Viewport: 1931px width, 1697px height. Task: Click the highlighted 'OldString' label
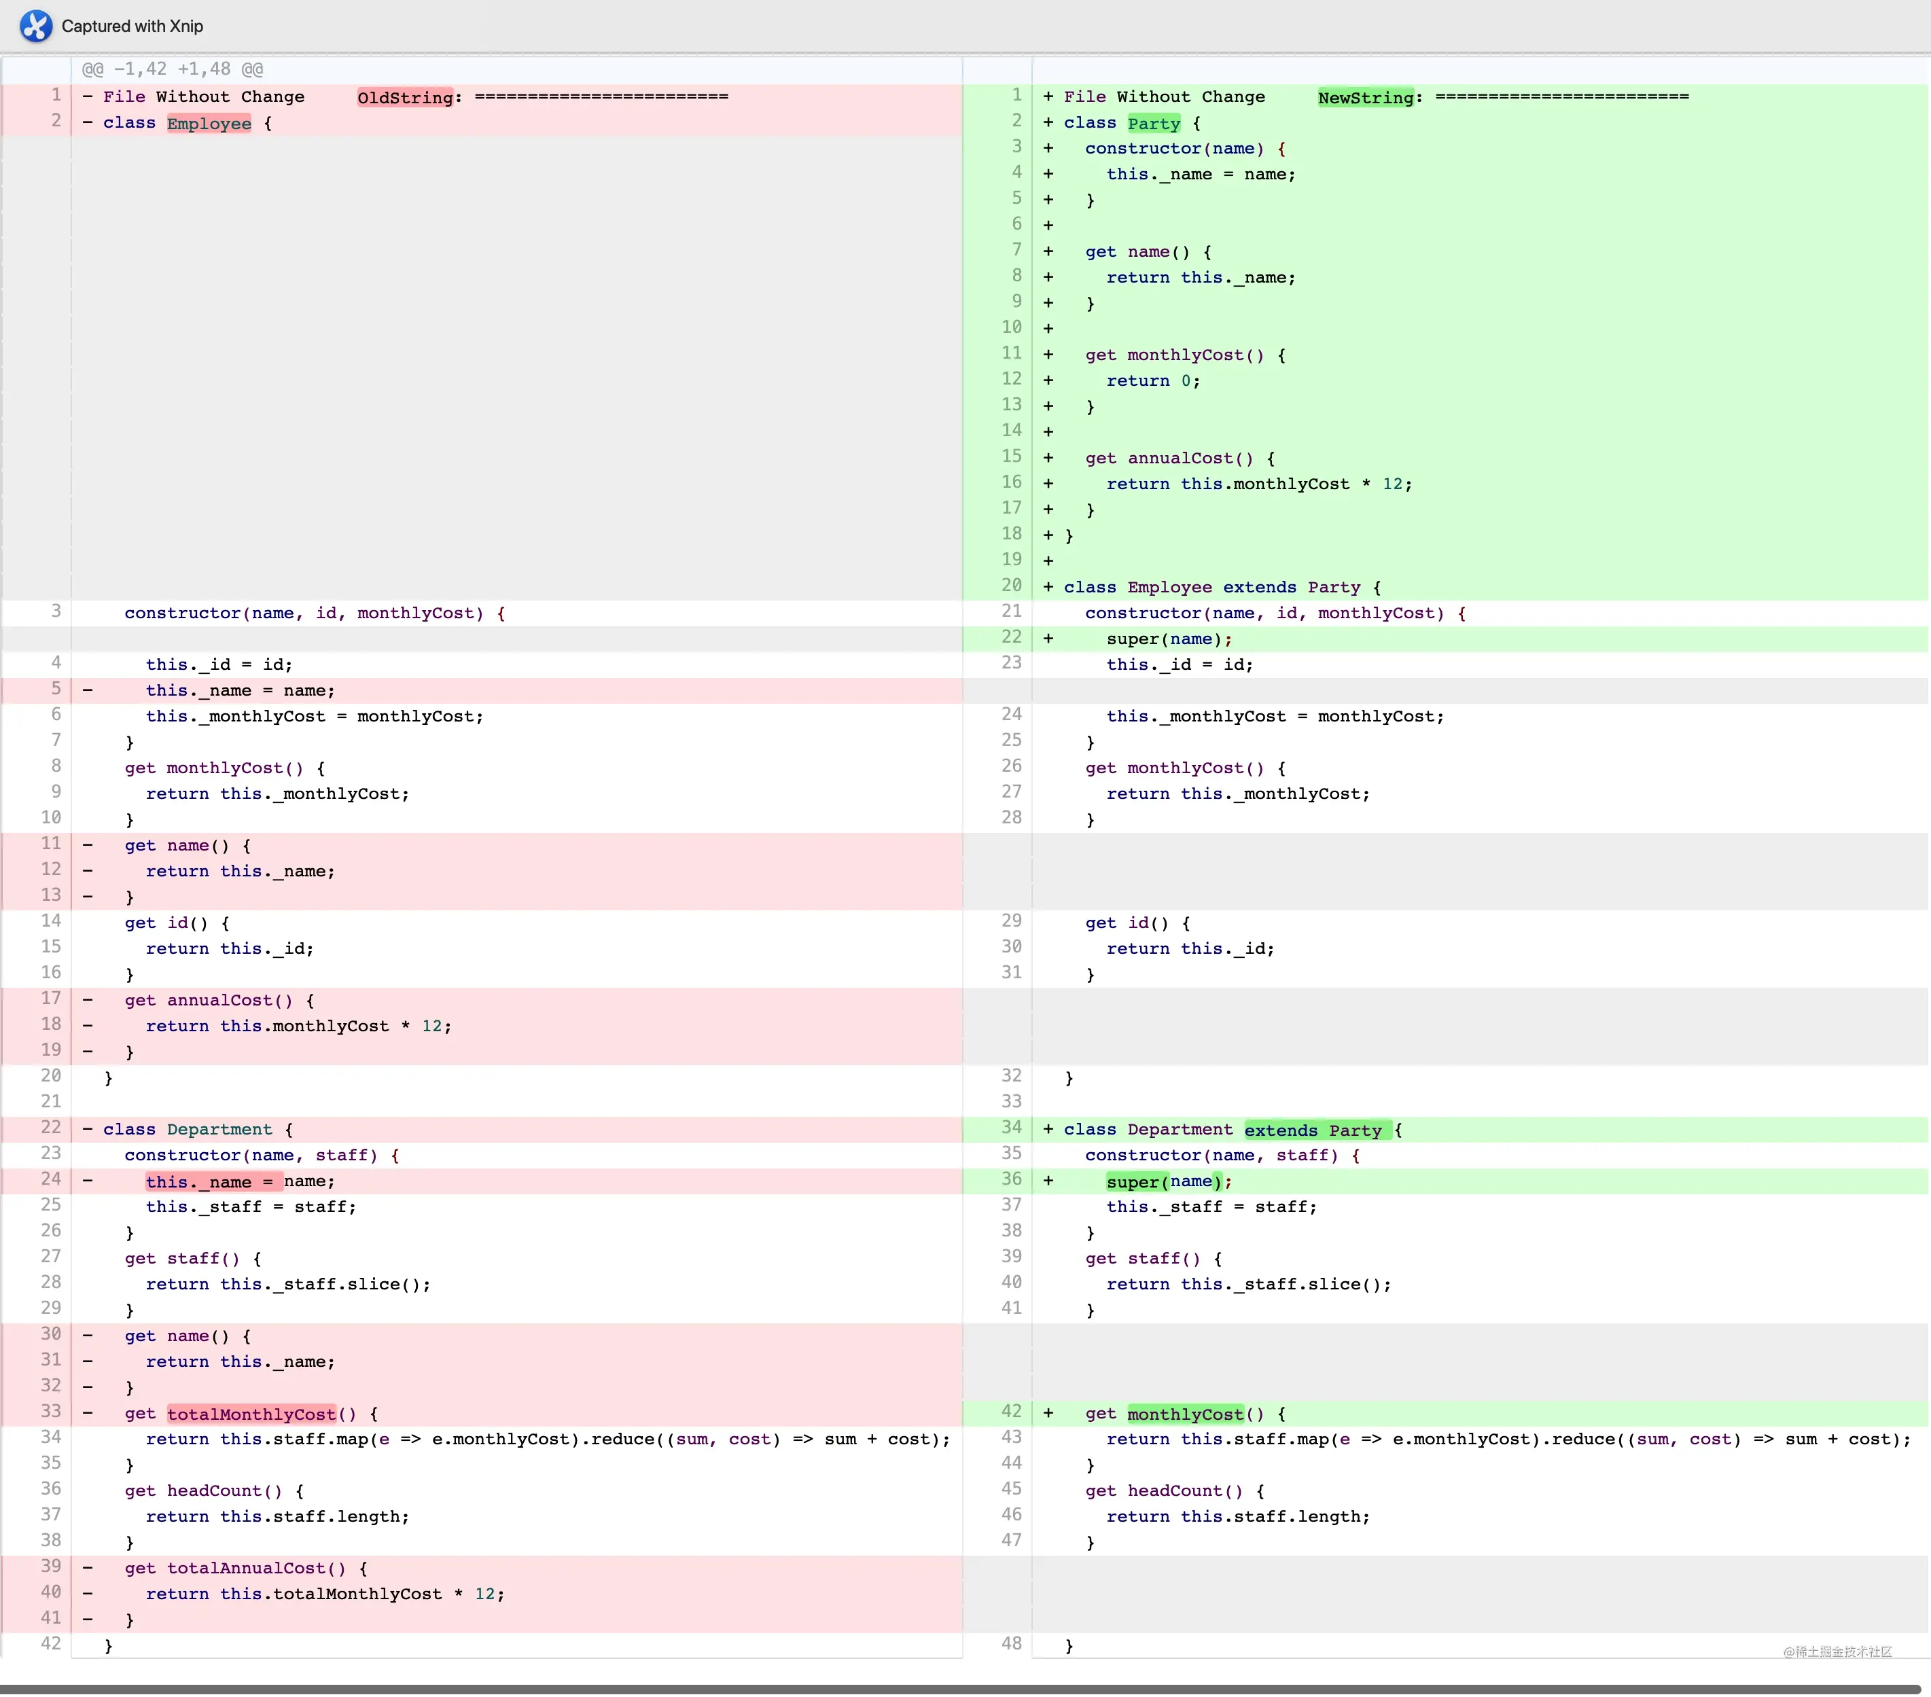point(405,97)
